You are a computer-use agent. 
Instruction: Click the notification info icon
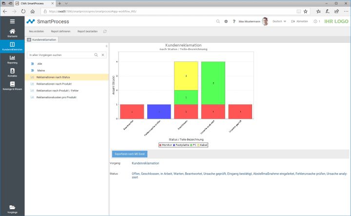tap(315, 21)
